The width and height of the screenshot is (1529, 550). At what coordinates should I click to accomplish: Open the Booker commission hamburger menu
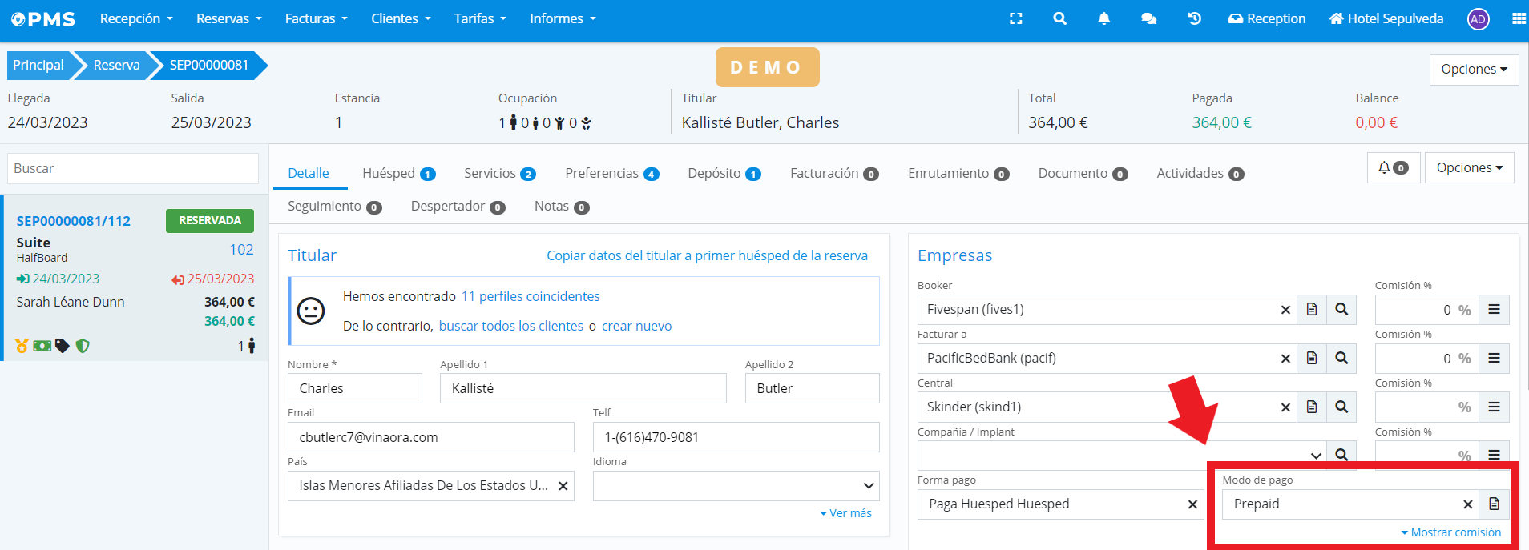(1494, 310)
